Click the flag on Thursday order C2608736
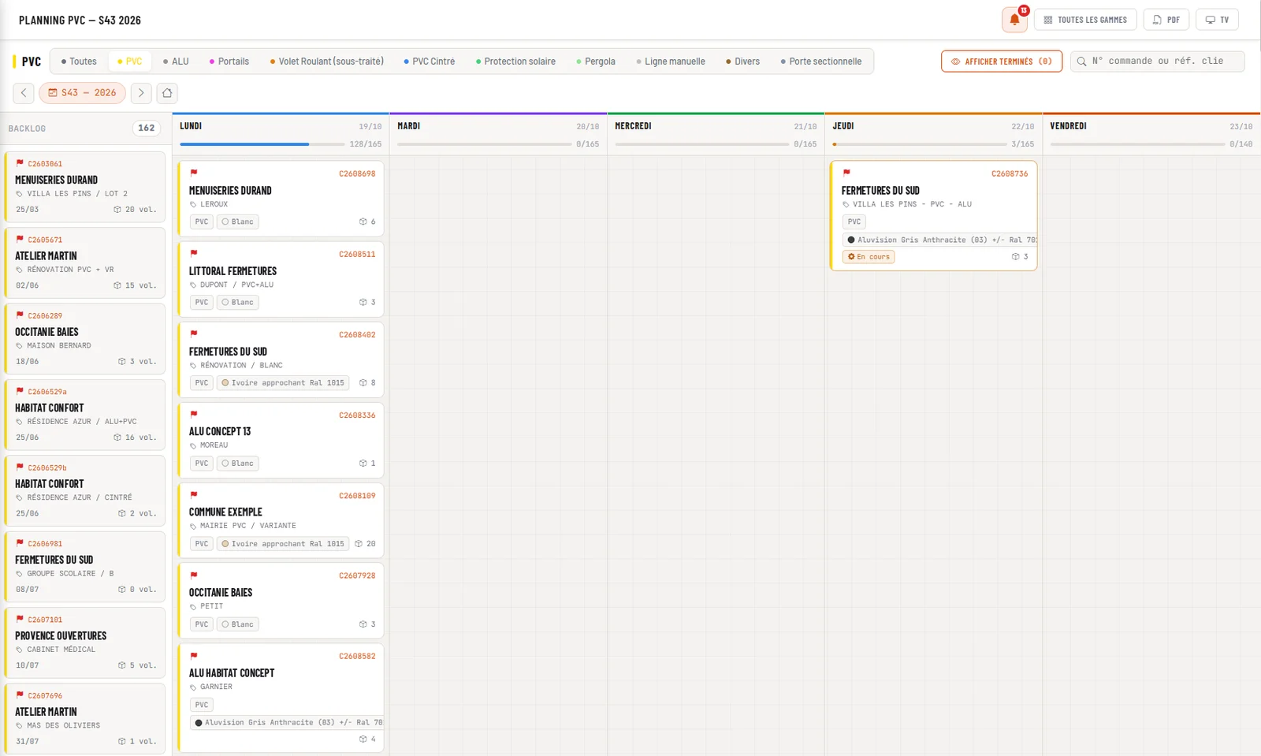The width and height of the screenshot is (1261, 756). pyautogui.click(x=846, y=173)
